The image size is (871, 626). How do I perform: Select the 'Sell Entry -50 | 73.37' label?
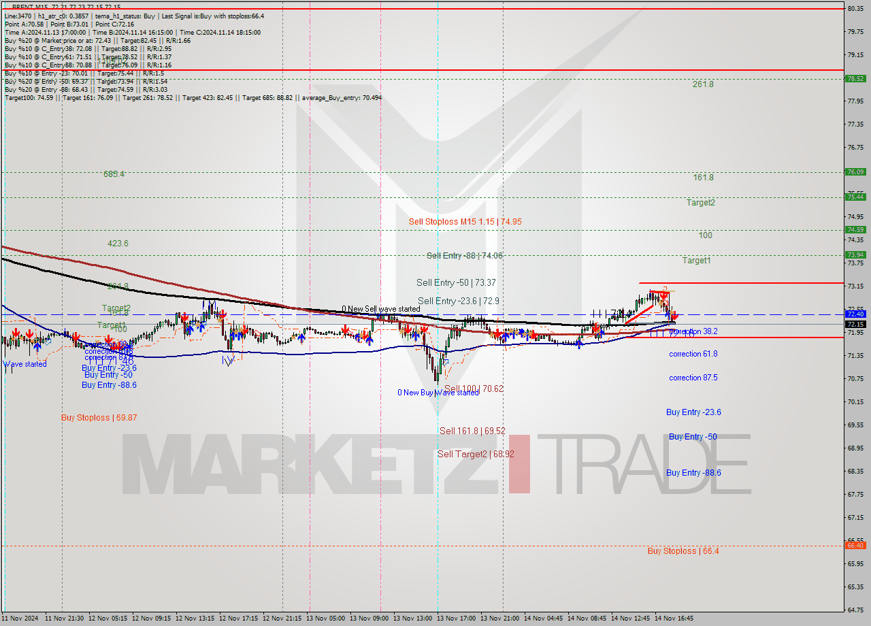456,282
